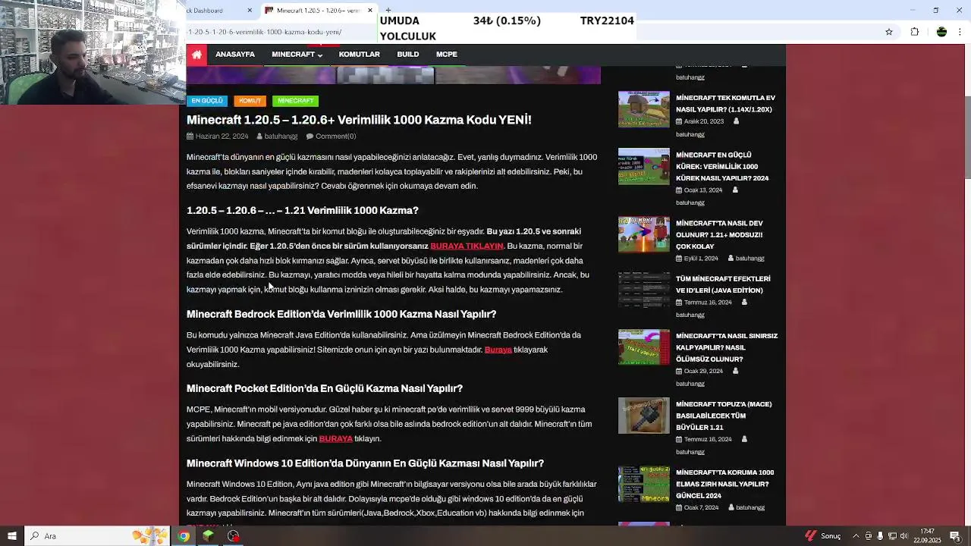Open the Chrome profile avatar
Image resolution: width=971 pixels, height=546 pixels.
[x=941, y=32]
